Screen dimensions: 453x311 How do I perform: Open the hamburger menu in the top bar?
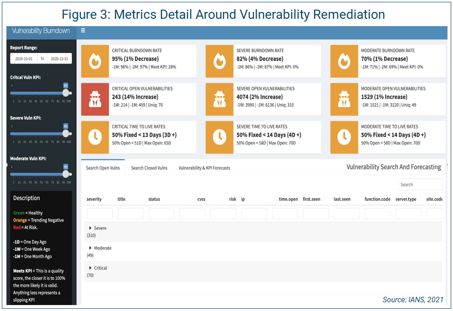[83, 31]
